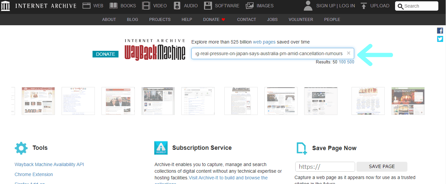Screen dimensions: 446x184
Task: Open the IMAGES menu item
Action: coord(265,6)
